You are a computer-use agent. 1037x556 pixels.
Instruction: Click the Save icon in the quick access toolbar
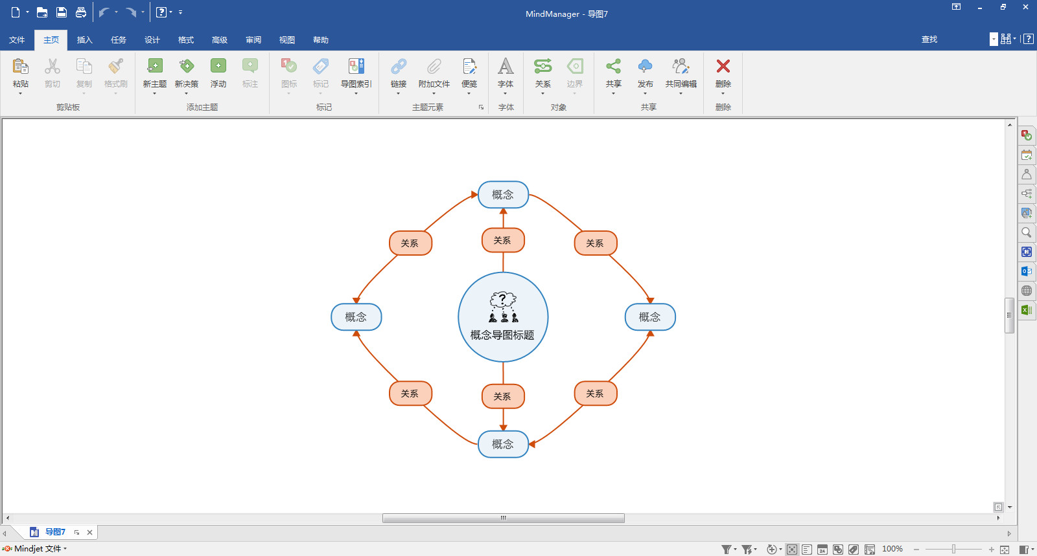pos(62,12)
